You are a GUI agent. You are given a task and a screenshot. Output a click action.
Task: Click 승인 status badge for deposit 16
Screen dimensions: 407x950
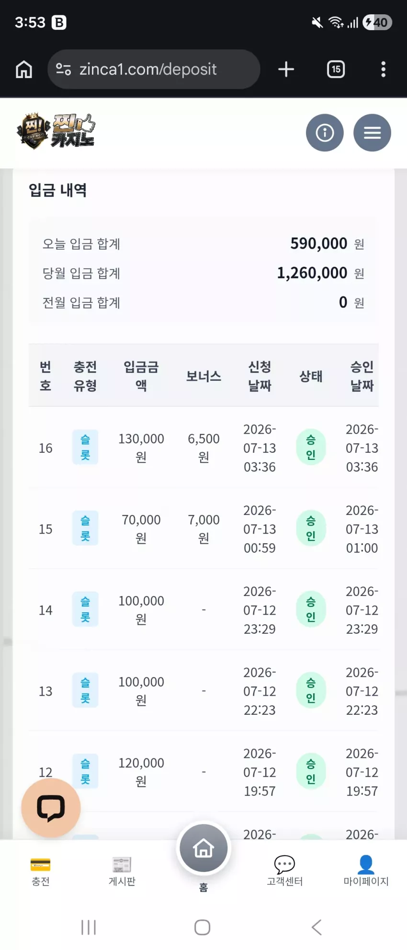311,447
